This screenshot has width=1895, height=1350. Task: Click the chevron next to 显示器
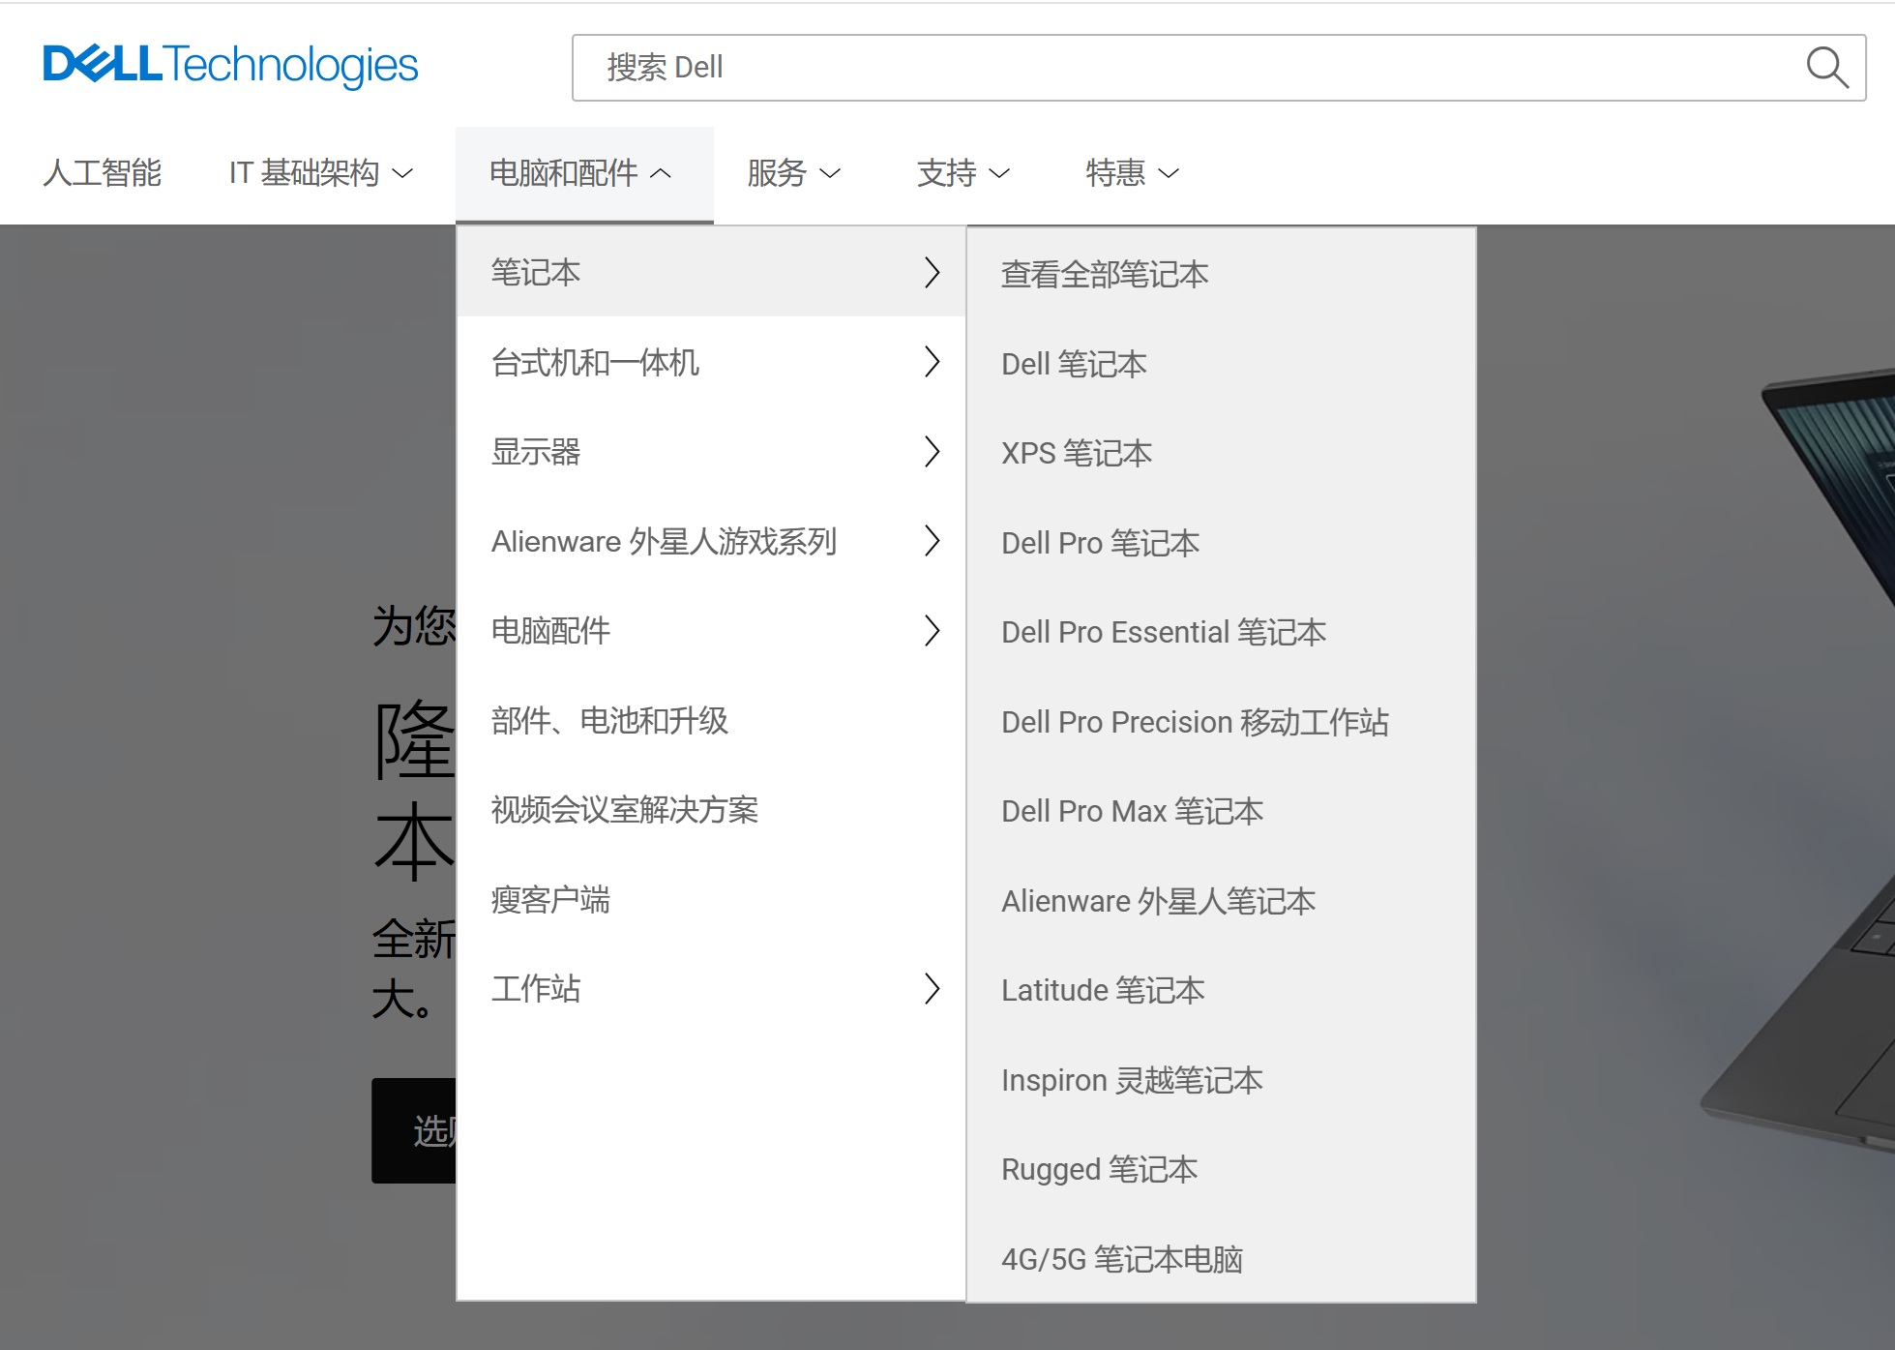932,452
